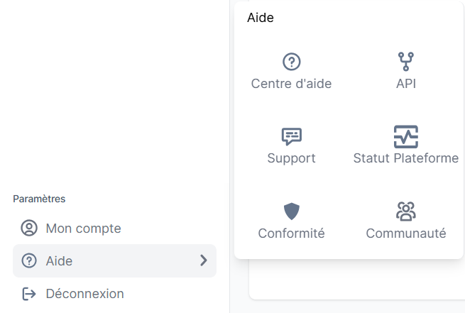Screen dimensions: 465x313
Task: Visit the Communauté text link
Action: [406, 233]
